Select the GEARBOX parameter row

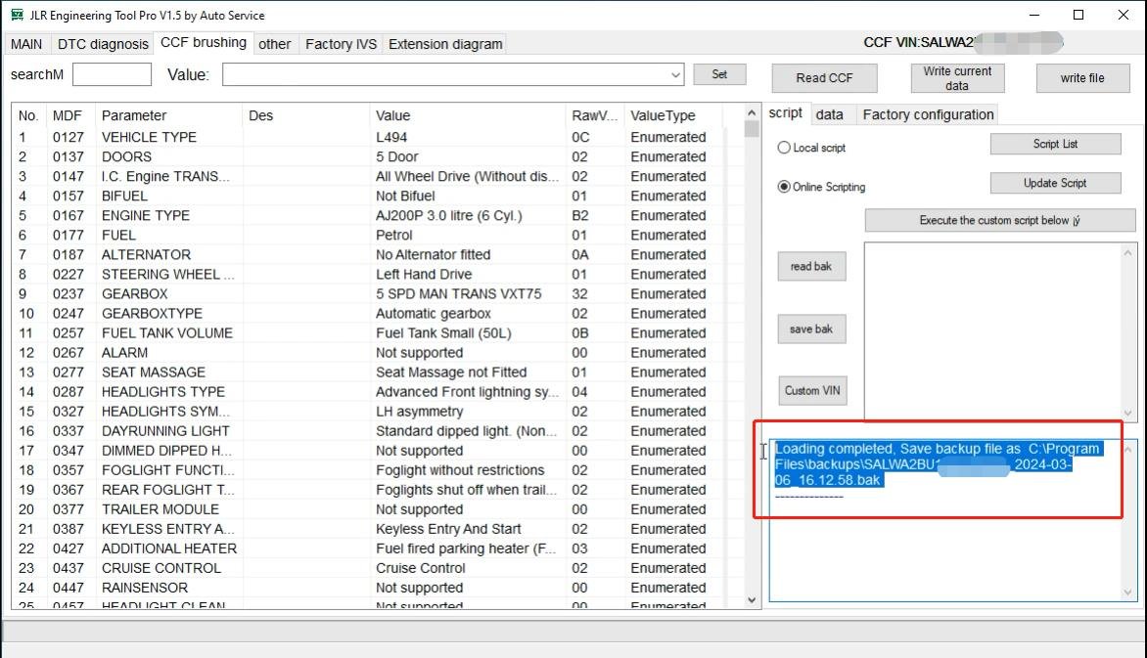coord(368,294)
